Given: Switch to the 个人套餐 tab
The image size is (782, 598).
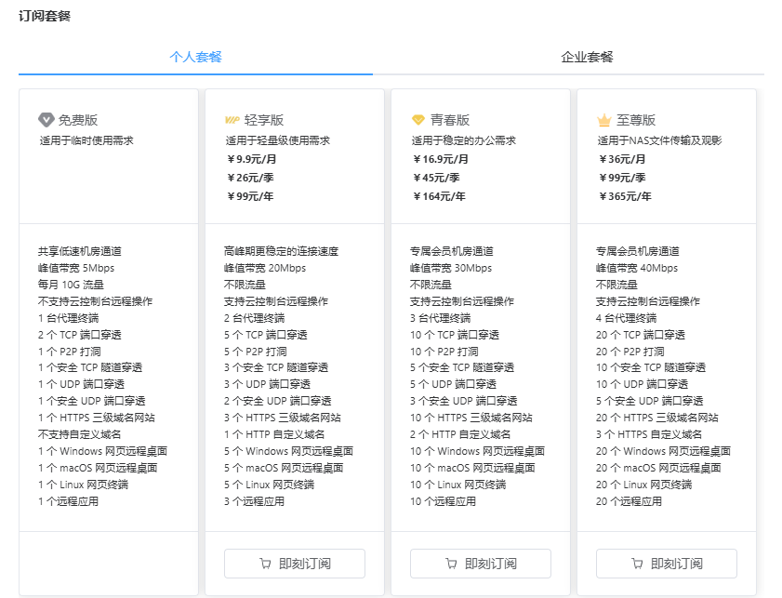Looking at the screenshot, I should (195, 57).
